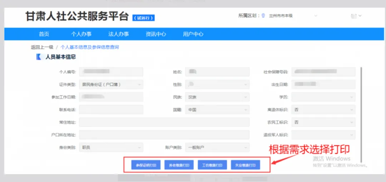386x182 pixels.
Task: Open the 身份类别 dropdown showing 职员
Action: 111,148
